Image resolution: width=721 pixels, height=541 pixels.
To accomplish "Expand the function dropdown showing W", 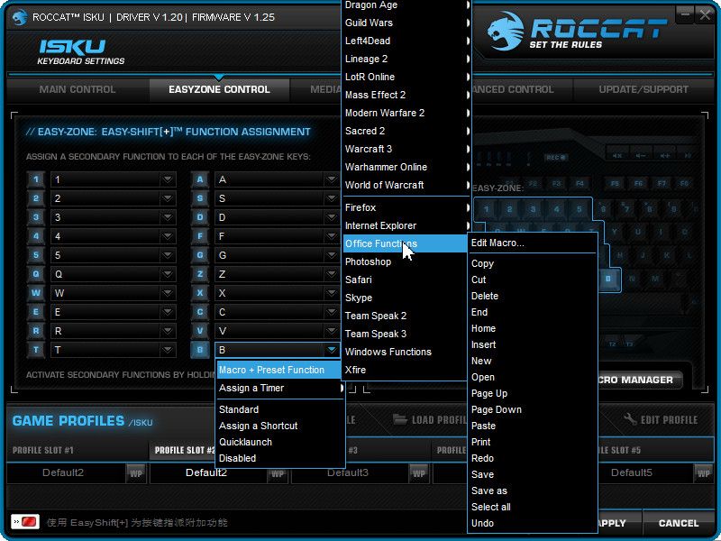I will 168,293.
